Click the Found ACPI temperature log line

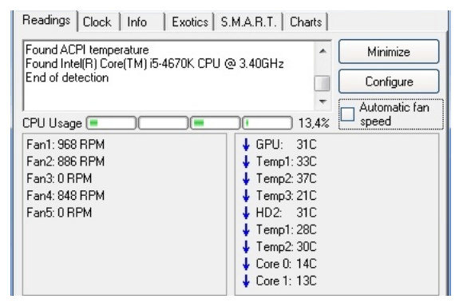[x=87, y=50]
